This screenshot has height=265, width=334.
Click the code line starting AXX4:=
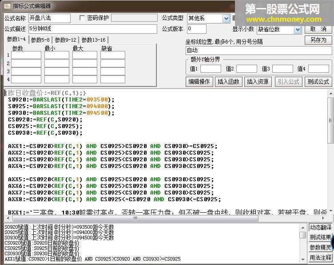tap(111, 166)
